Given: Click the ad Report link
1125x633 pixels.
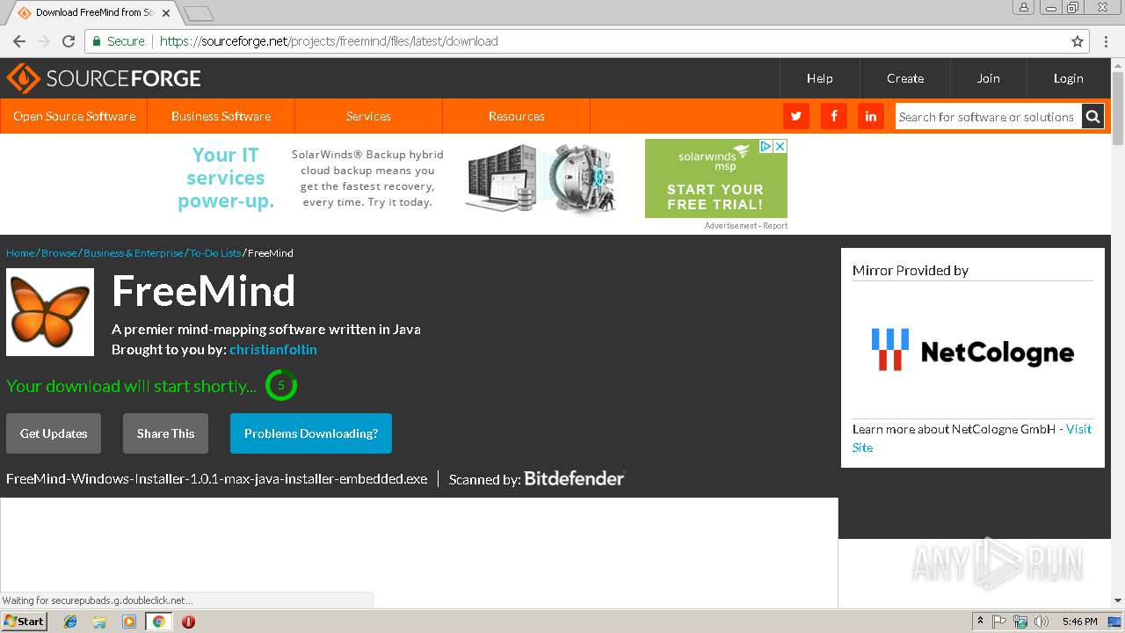Looking at the screenshot, I should coord(775,226).
